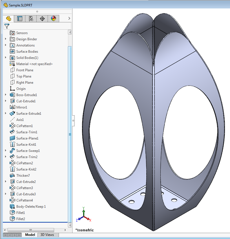Expand the Annotations folder
The image size is (230, 239).
click(6, 45)
